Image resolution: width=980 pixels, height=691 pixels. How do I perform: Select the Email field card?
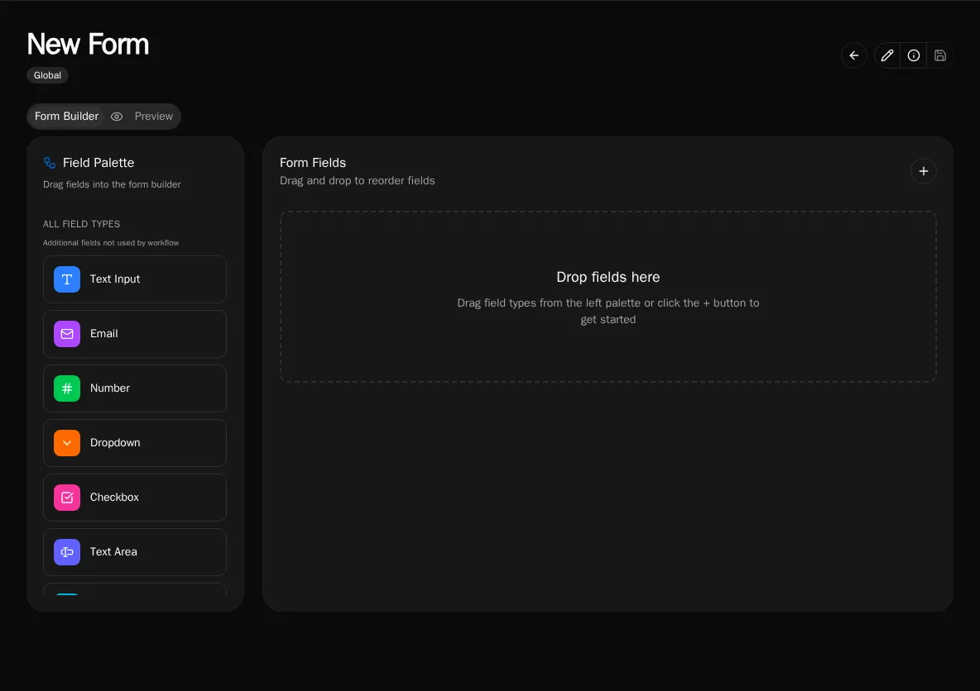(x=134, y=334)
